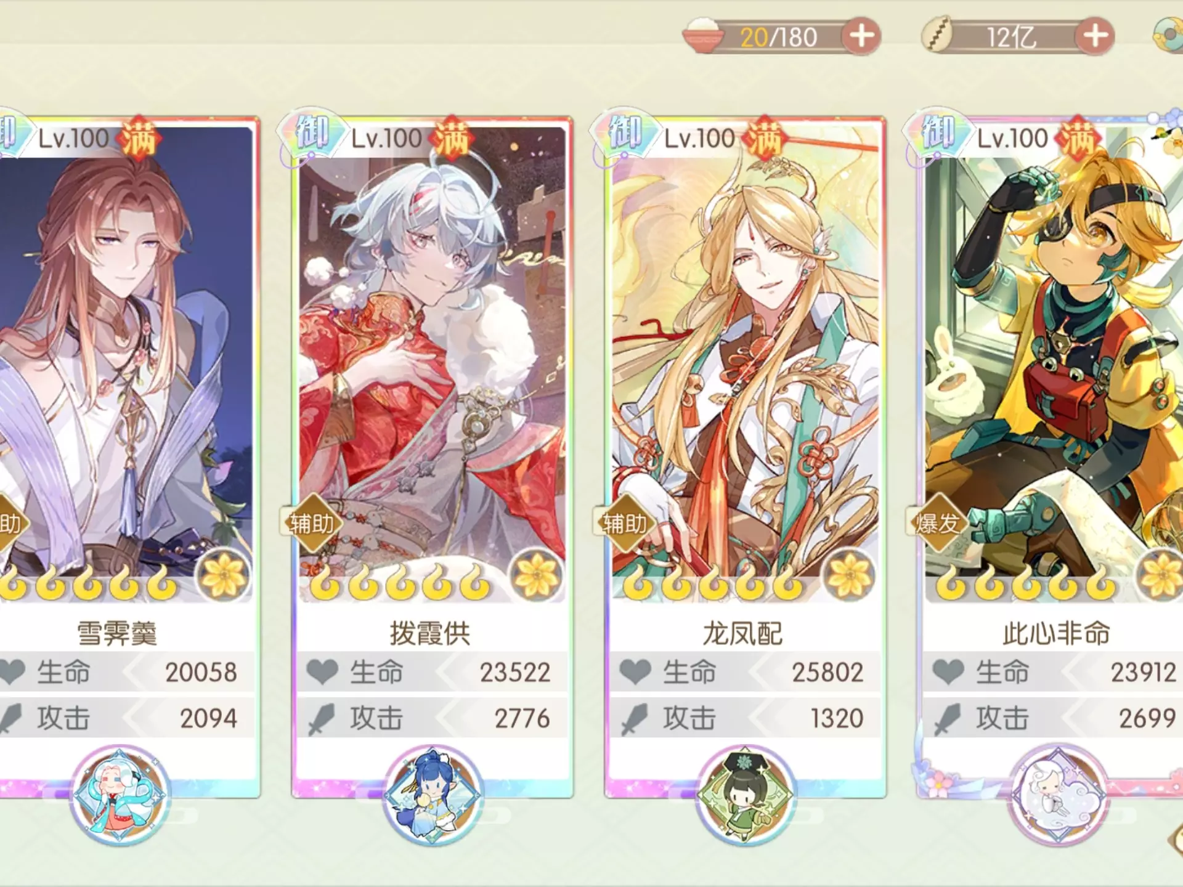The width and height of the screenshot is (1183, 887).
Task: Add coins with the 12亿 plus button
Action: [1095, 36]
